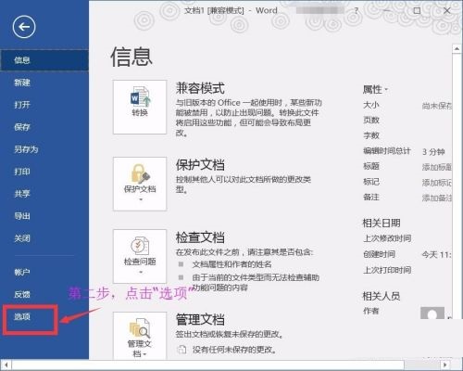Click the small document icon beside 没有任何未保存的更改
Image resolution: width=463 pixels, height=371 pixels.
tap(181, 350)
